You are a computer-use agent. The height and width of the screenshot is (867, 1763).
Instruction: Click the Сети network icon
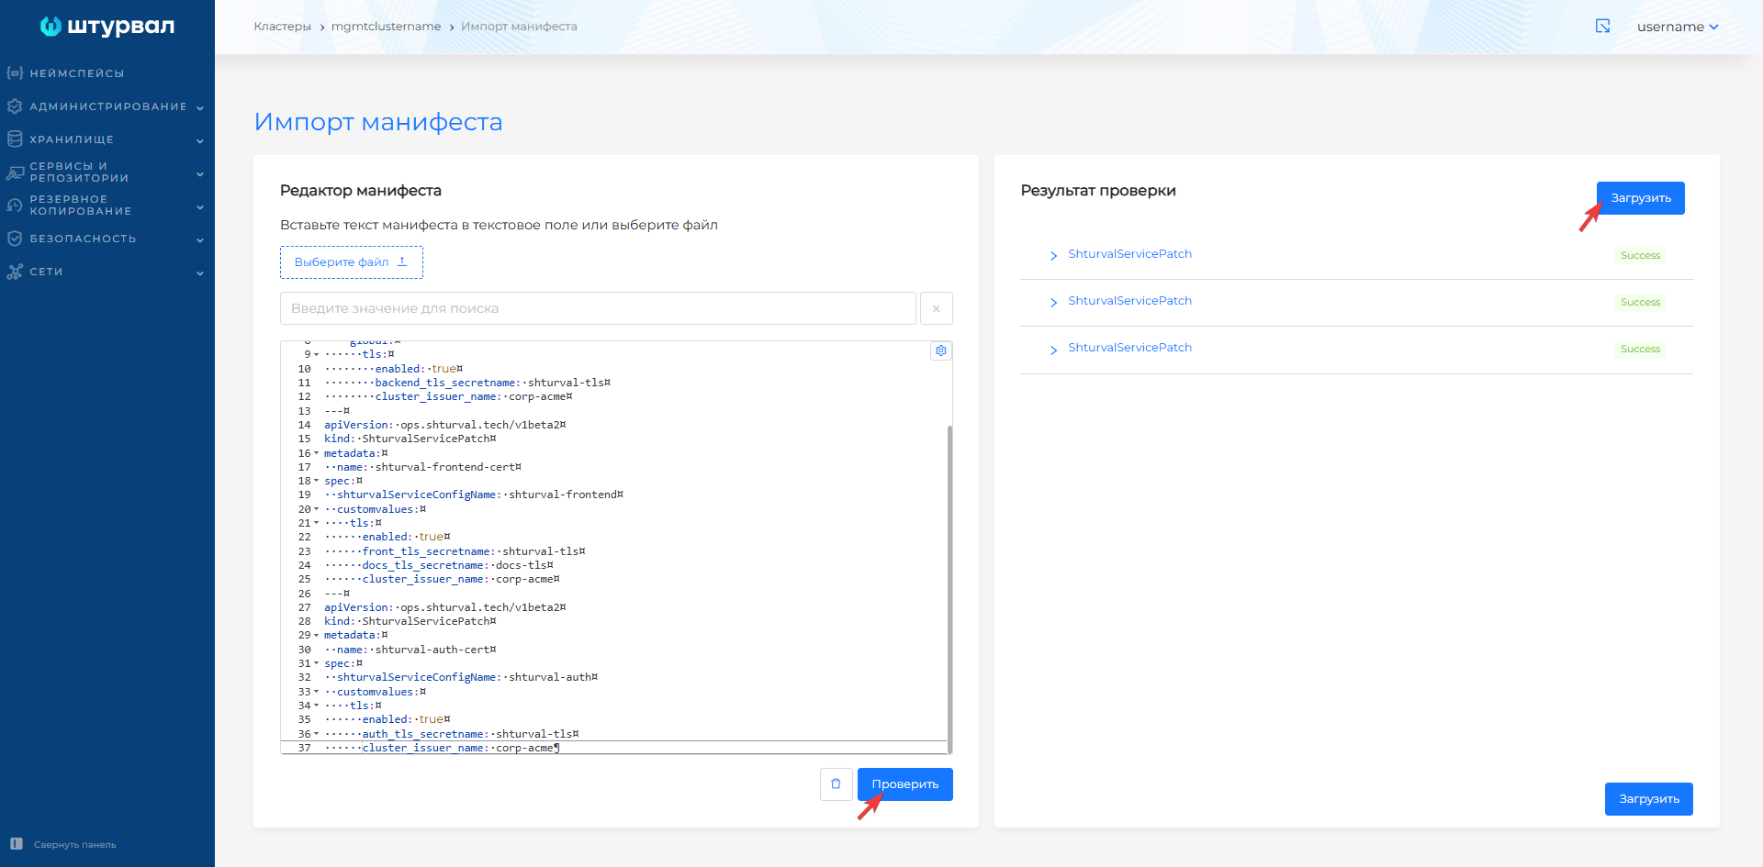tap(15, 272)
